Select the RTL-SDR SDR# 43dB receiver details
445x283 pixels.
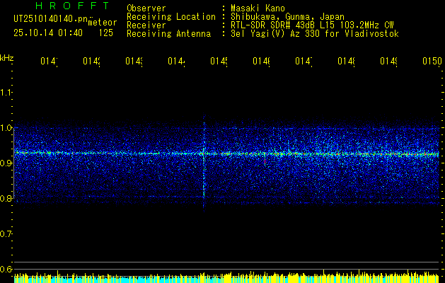[312, 25]
